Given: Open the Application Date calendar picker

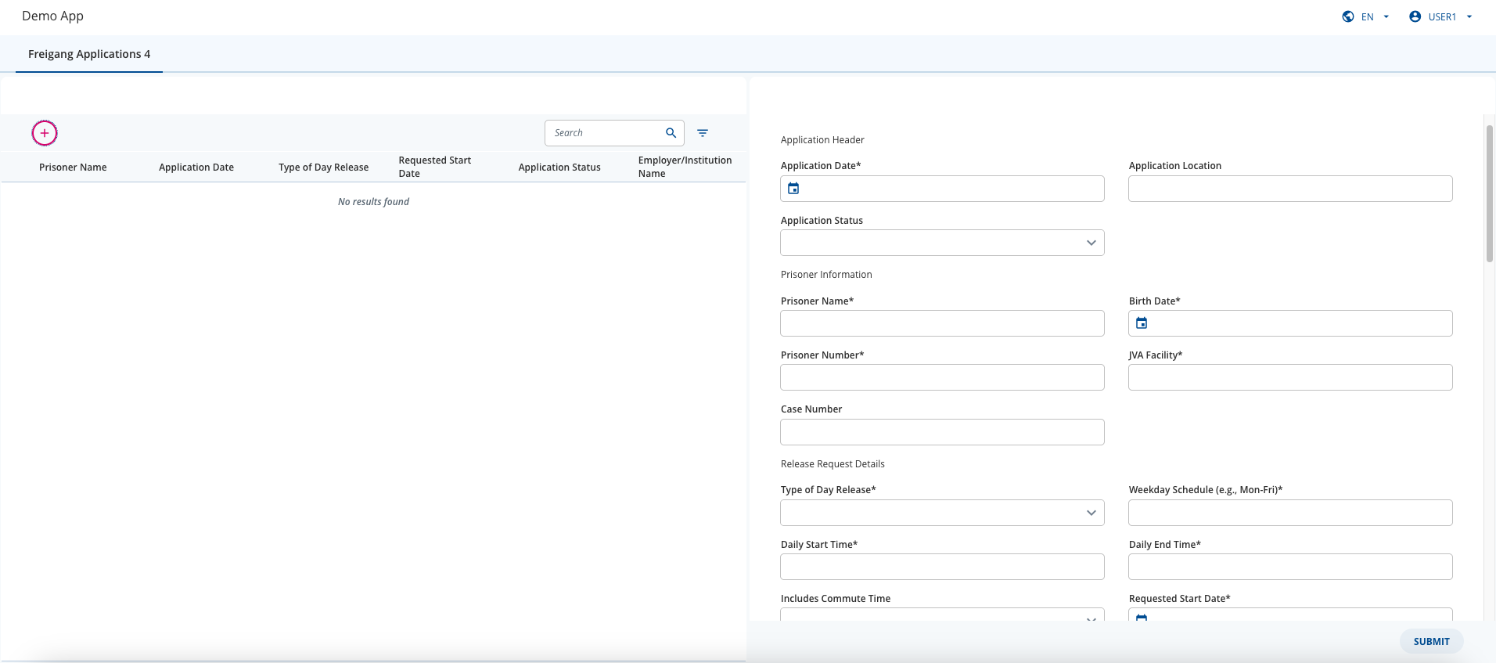Looking at the screenshot, I should pos(793,189).
